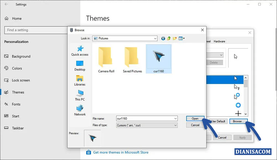Open the Files of type dropdown
The image size is (277, 160).
176,125
